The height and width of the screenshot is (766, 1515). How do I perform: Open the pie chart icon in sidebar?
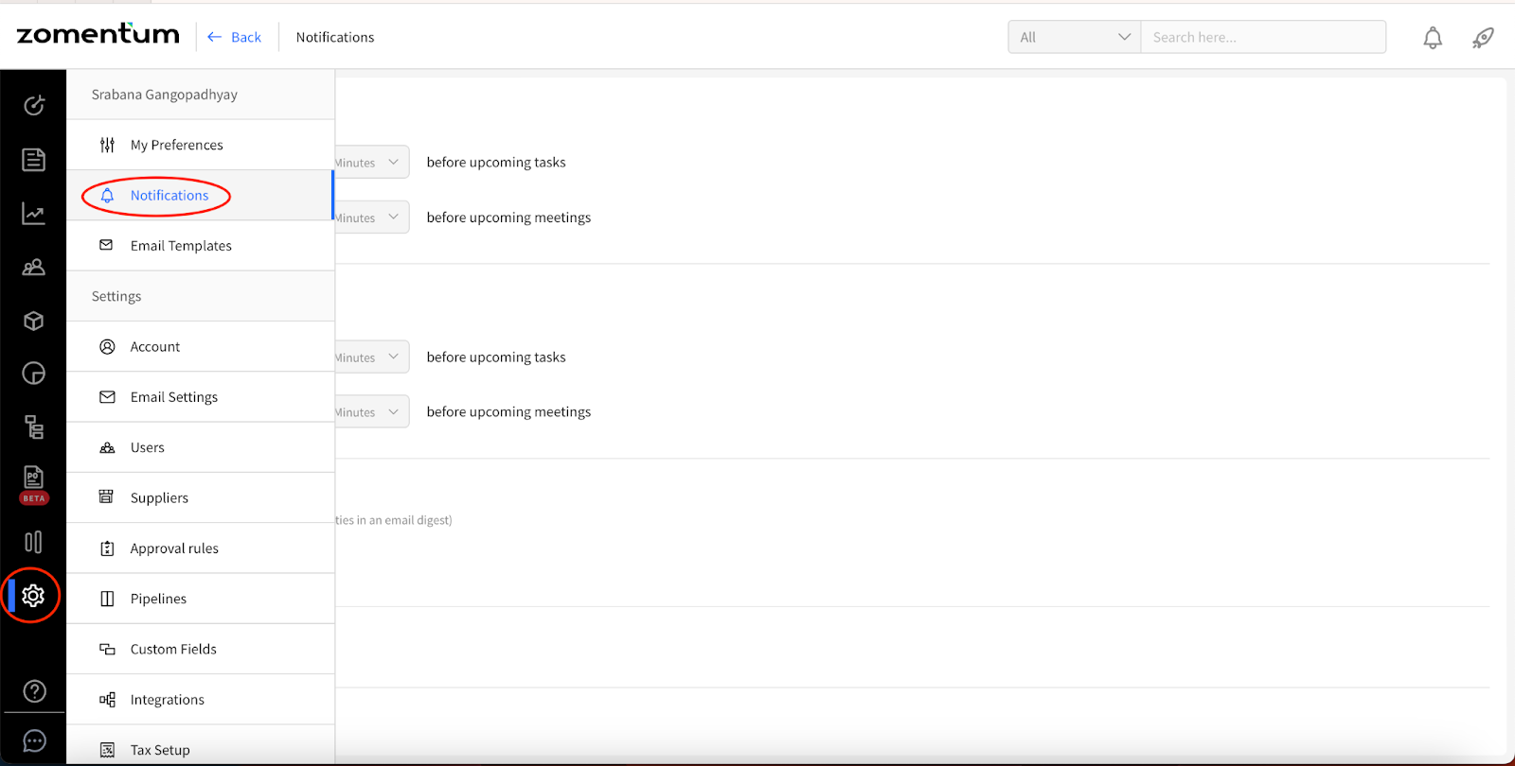[34, 374]
